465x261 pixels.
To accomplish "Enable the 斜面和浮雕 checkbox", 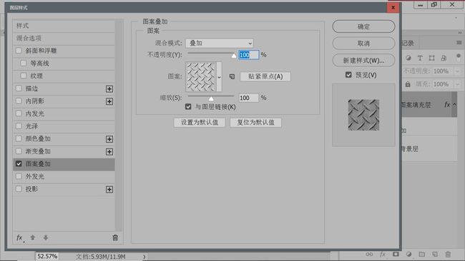I will coord(19,51).
